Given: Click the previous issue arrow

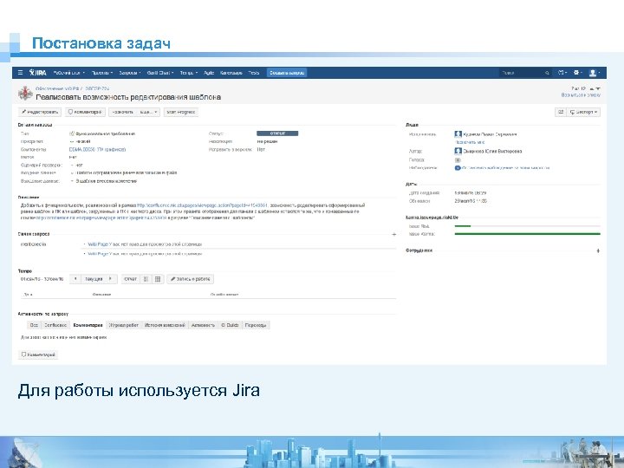Looking at the screenshot, I should (592, 88).
